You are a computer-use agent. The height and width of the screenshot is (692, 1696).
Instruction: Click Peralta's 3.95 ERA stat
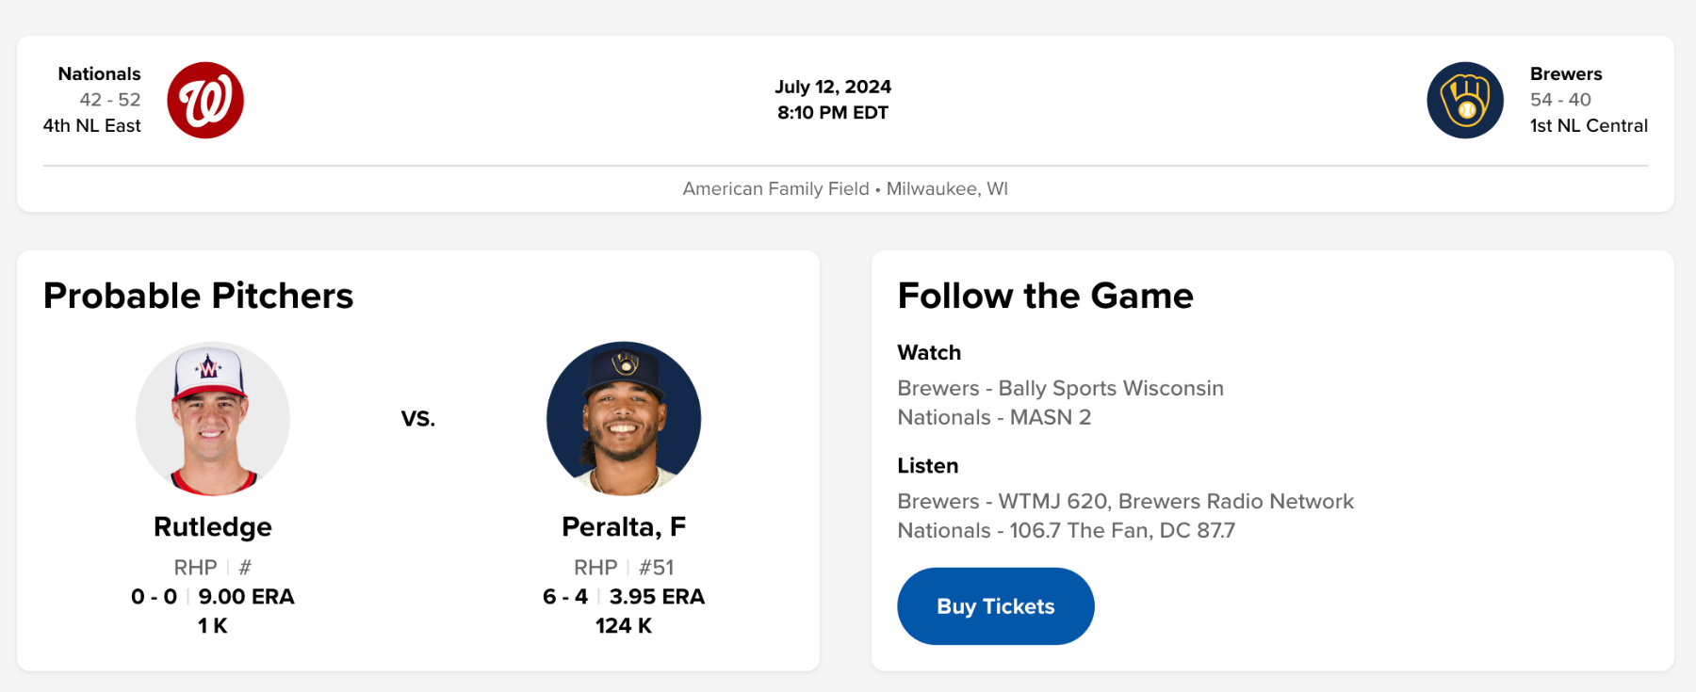657,597
